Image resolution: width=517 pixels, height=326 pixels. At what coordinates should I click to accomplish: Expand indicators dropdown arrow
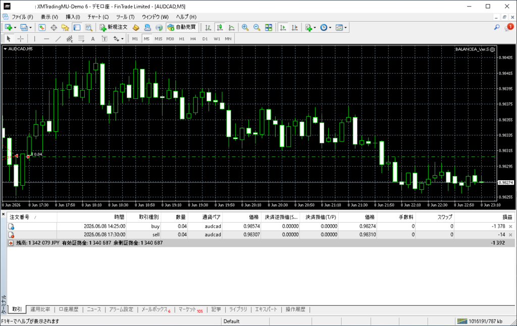[x=315, y=28]
